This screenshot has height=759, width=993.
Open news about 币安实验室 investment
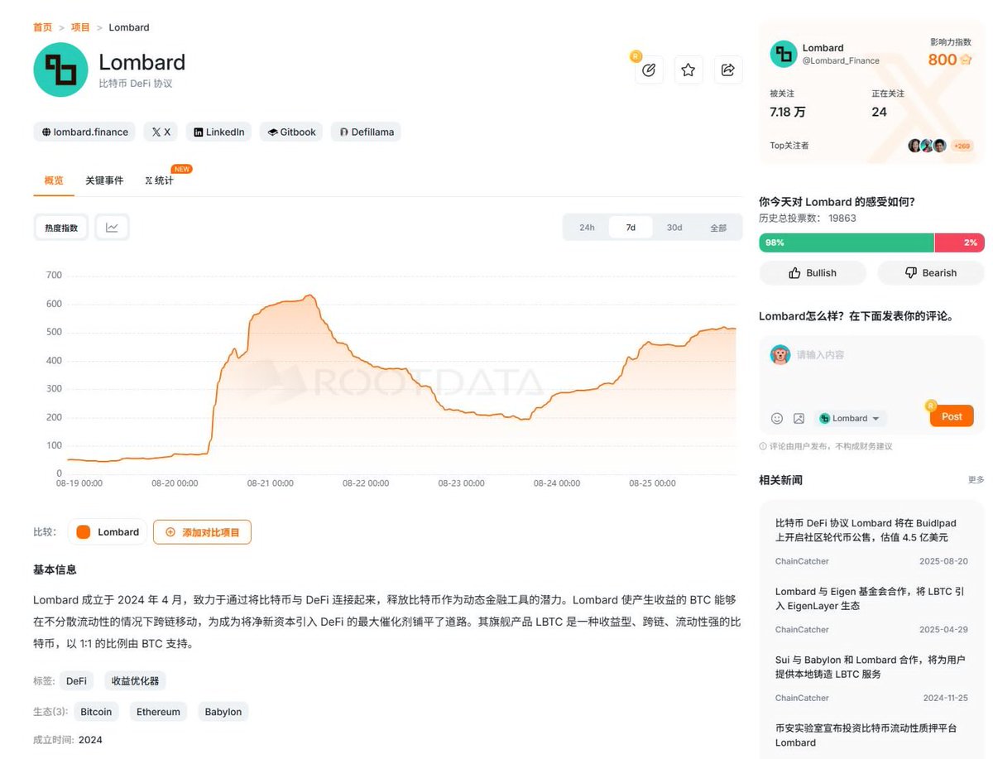pos(866,735)
